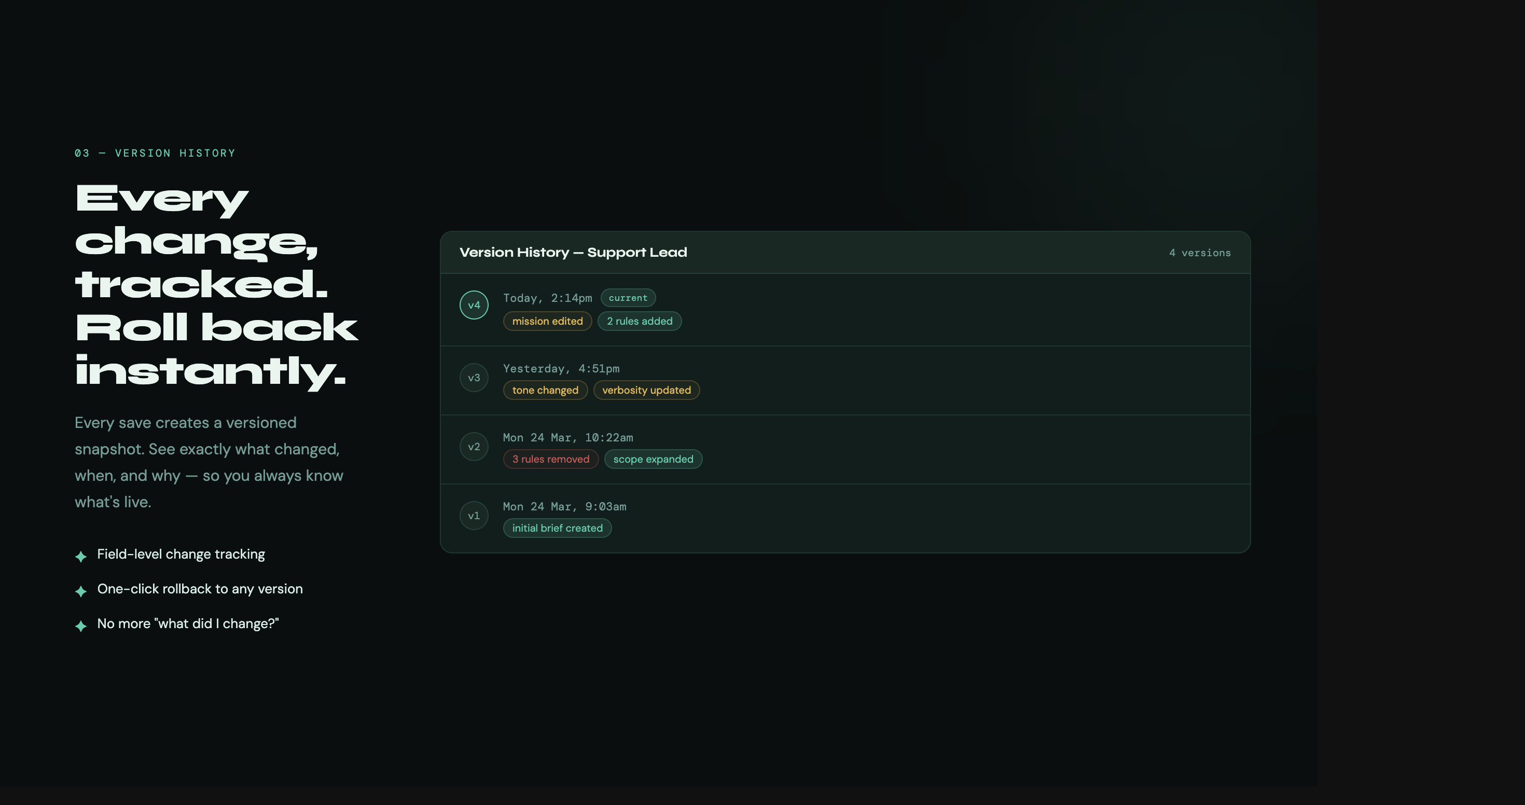Select the 'mission edited' tag
1525x805 pixels.
547,321
